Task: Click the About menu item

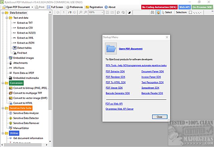Action: pyautogui.click(x=110, y=7)
